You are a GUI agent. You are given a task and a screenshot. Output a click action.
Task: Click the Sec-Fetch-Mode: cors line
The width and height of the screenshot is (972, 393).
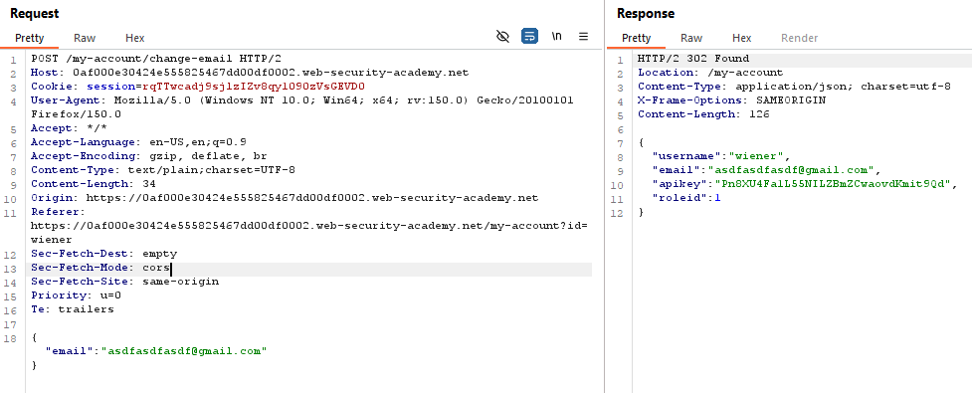(x=100, y=268)
